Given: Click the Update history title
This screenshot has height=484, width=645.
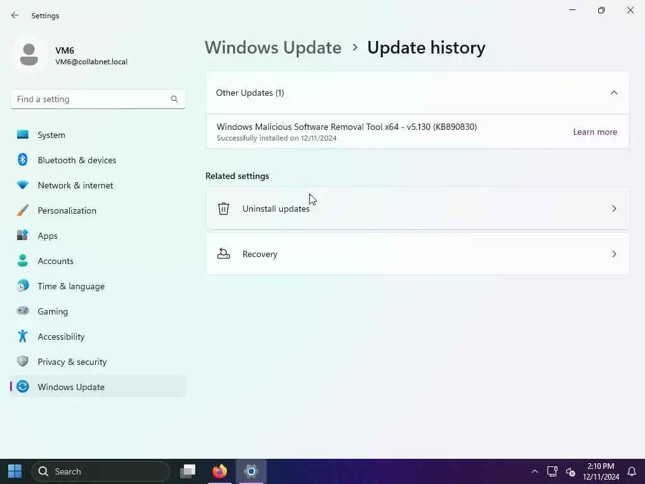Looking at the screenshot, I should [426, 47].
